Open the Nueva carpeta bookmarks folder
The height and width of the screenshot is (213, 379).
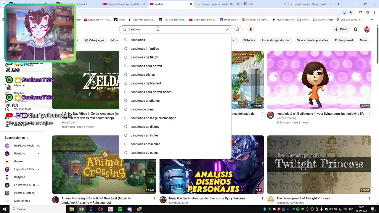tap(323, 20)
